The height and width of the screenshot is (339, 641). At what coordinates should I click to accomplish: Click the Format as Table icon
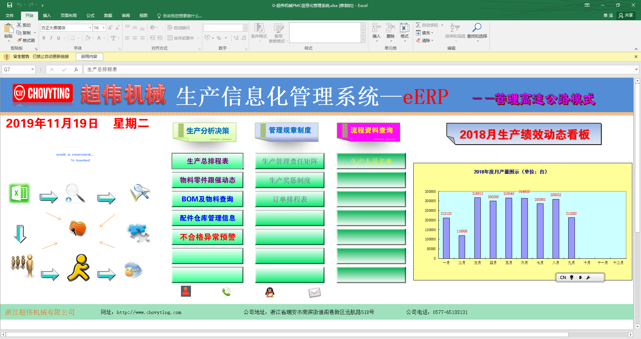pyautogui.click(x=278, y=28)
